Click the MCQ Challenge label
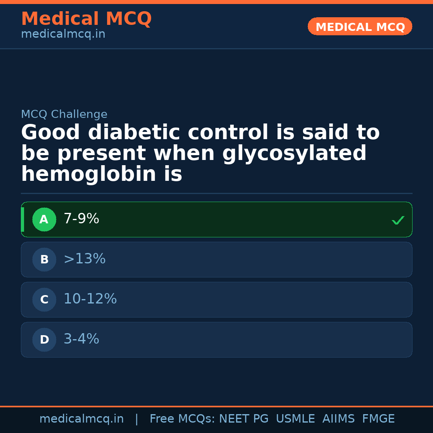433x433 pixels. coord(64,115)
